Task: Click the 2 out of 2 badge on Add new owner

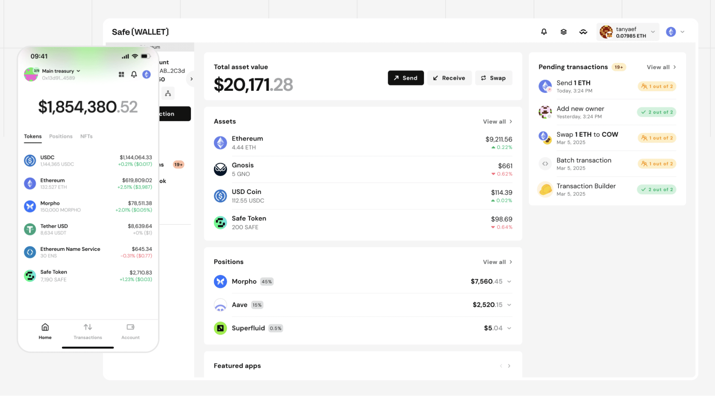Action: click(x=657, y=112)
